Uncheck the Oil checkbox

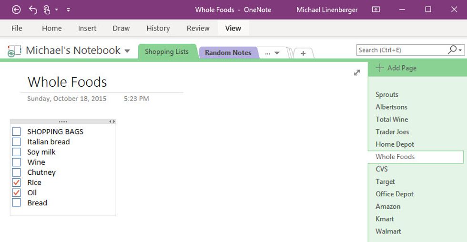click(x=17, y=192)
